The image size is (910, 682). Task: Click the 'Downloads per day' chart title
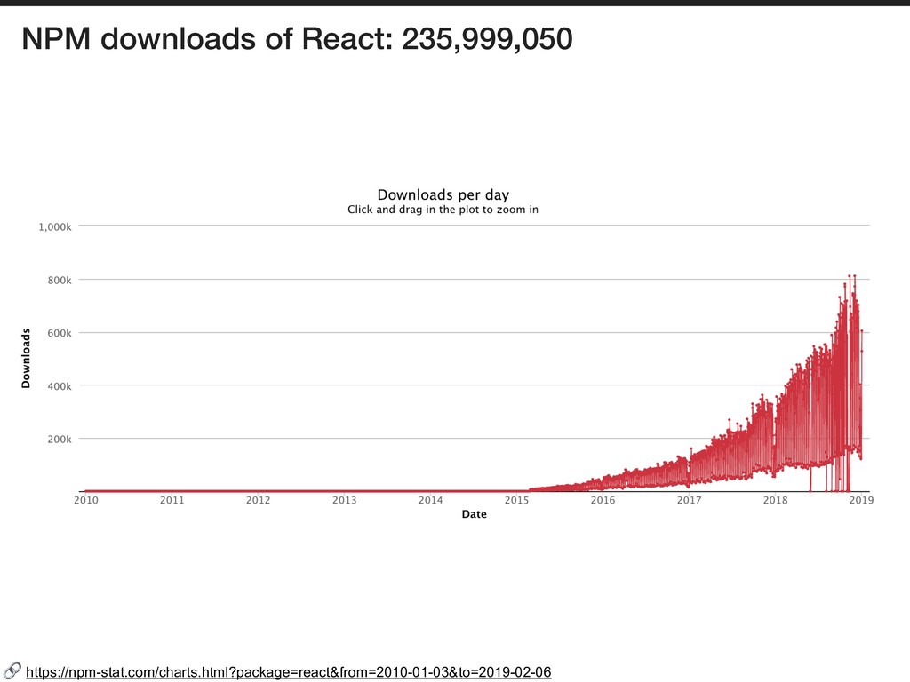click(x=443, y=194)
